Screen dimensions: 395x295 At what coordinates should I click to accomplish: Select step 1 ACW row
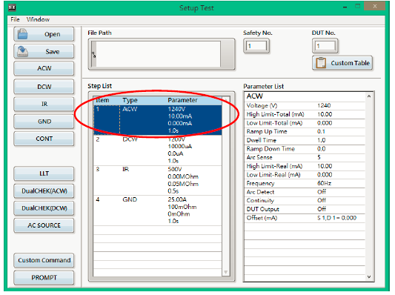[x=158, y=119]
